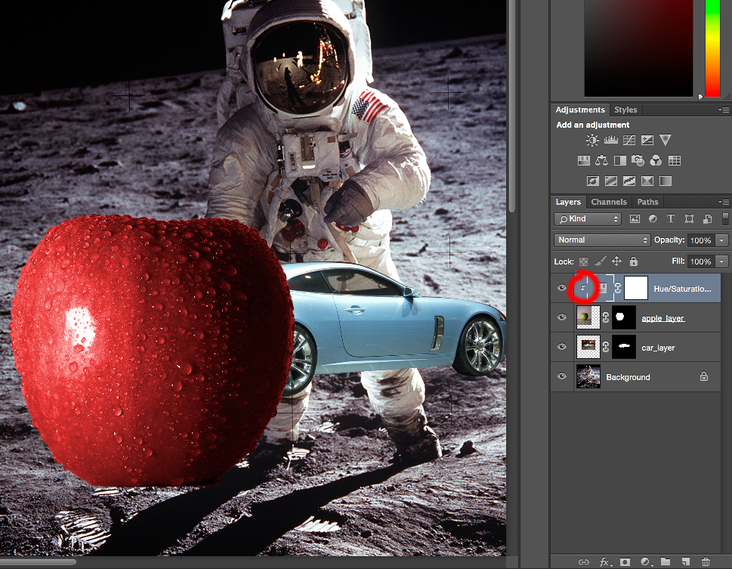Add a Photo Filter adjustment
732x569 pixels.
click(638, 161)
